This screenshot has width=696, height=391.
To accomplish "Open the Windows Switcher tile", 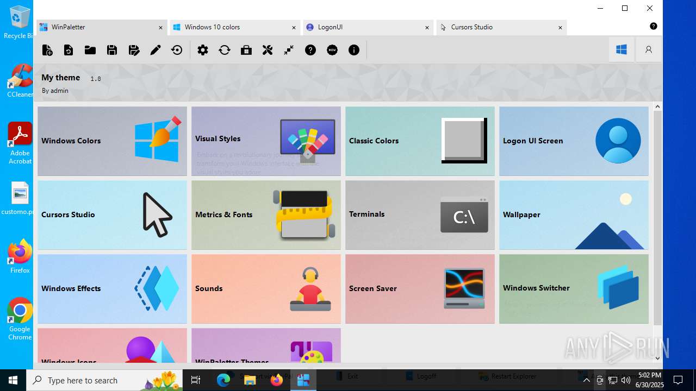I will (574, 289).
